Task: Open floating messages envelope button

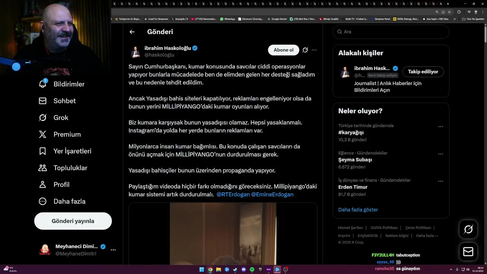Action: (x=468, y=252)
